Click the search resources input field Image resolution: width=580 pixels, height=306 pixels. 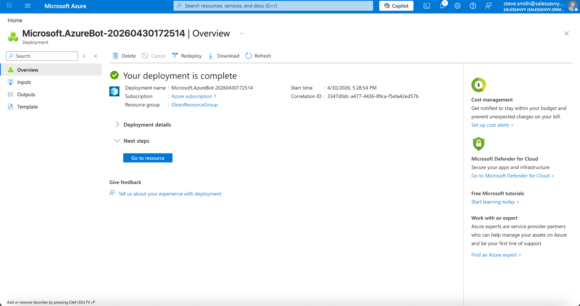[x=273, y=6]
